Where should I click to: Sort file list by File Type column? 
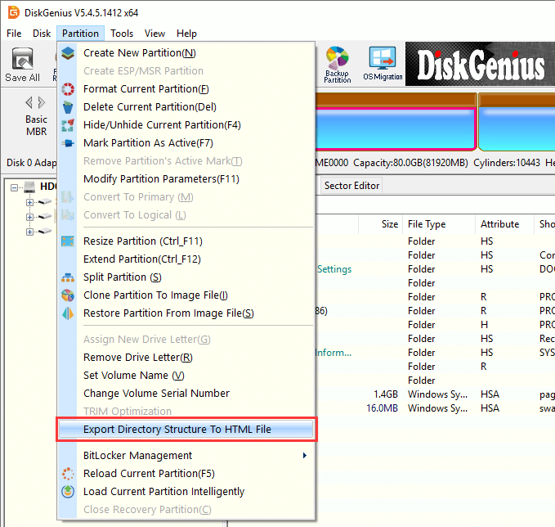(439, 224)
